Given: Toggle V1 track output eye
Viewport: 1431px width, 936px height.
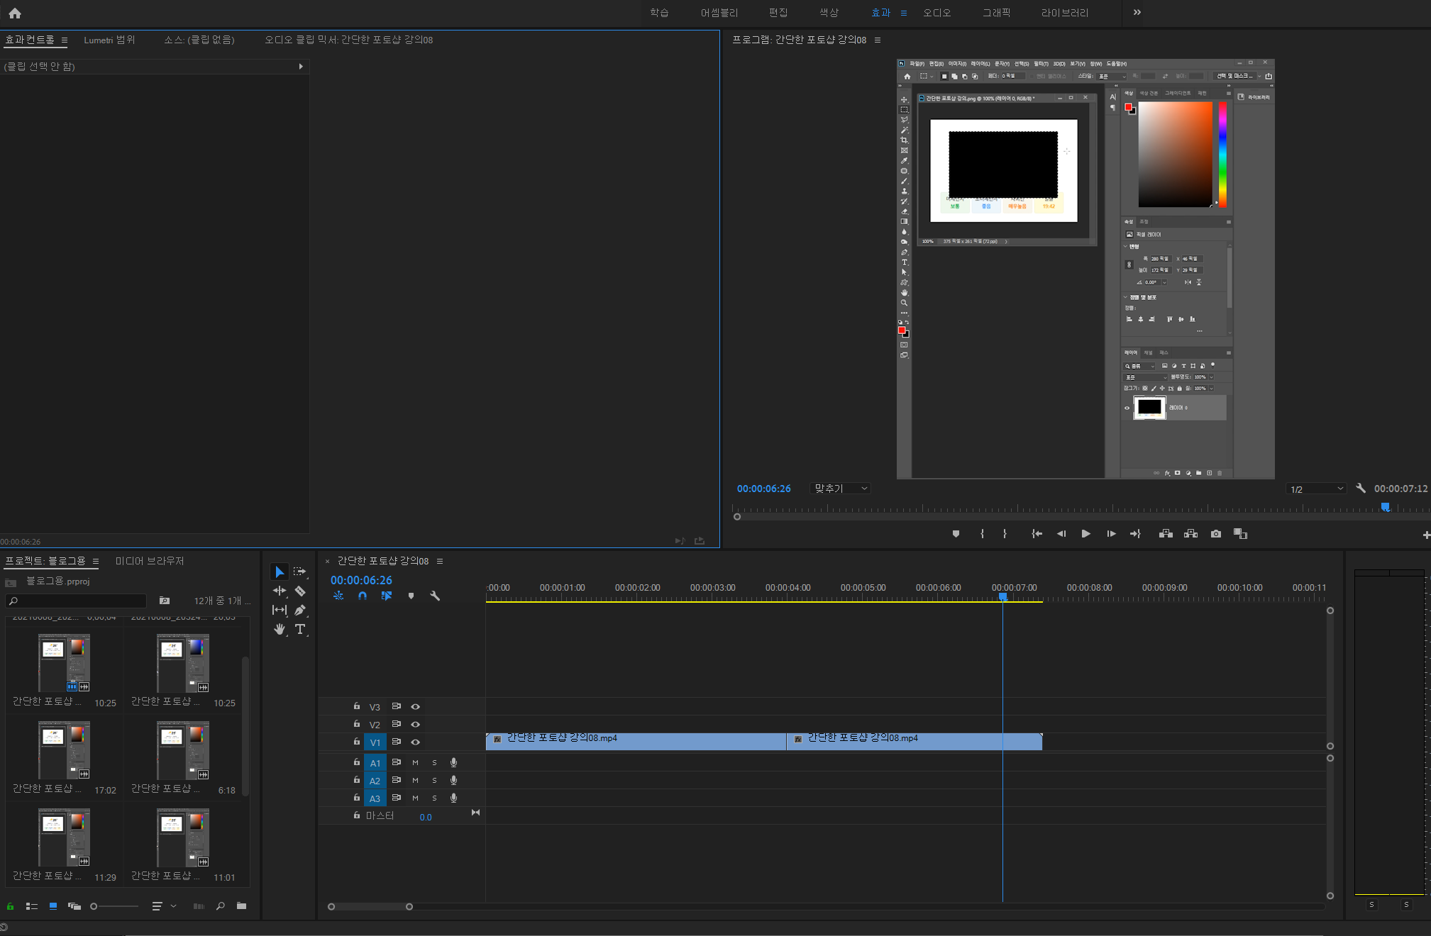Looking at the screenshot, I should point(416,742).
